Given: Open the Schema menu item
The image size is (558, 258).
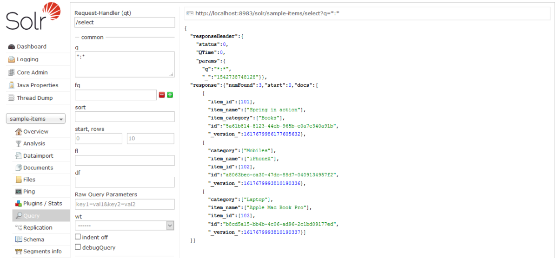Looking at the screenshot, I should point(33,239).
